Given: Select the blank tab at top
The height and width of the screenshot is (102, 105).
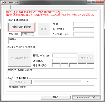Looking at the screenshot, I should click(7, 7).
